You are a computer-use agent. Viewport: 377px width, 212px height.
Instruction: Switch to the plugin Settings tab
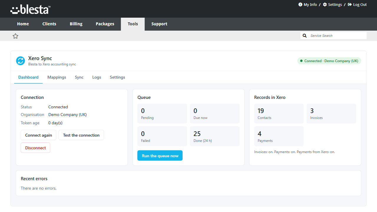pyautogui.click(x=118, y=77)
